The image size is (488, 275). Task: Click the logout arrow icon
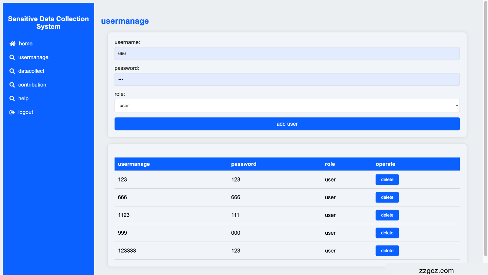(12, 112)
